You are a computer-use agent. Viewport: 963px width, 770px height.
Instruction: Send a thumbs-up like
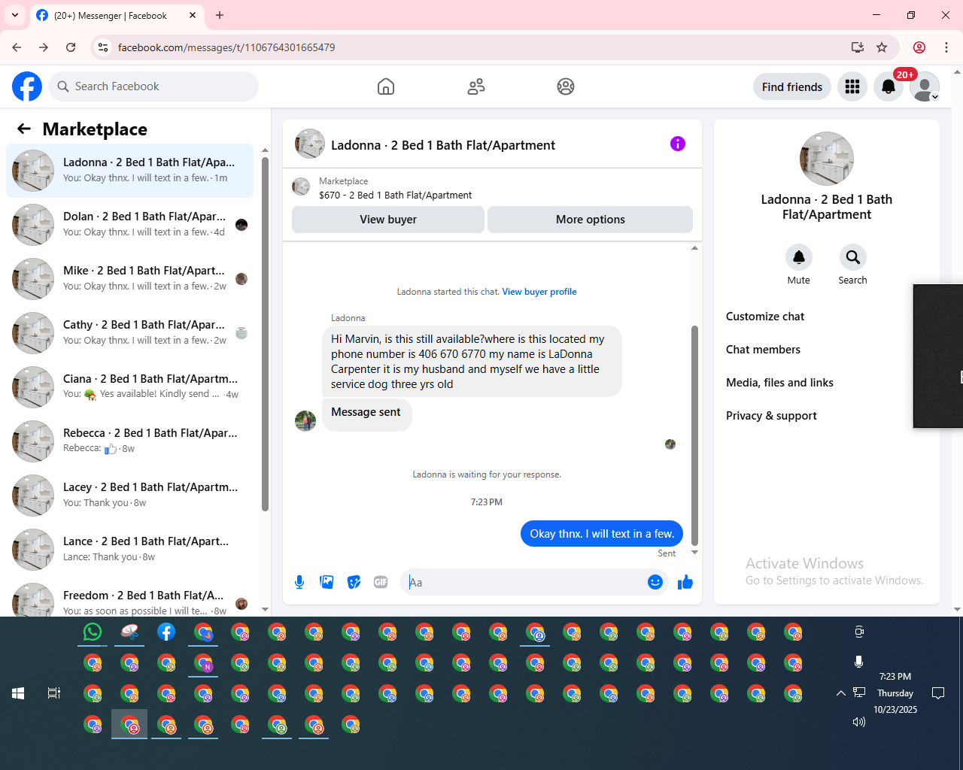click(x=685, y=582)
